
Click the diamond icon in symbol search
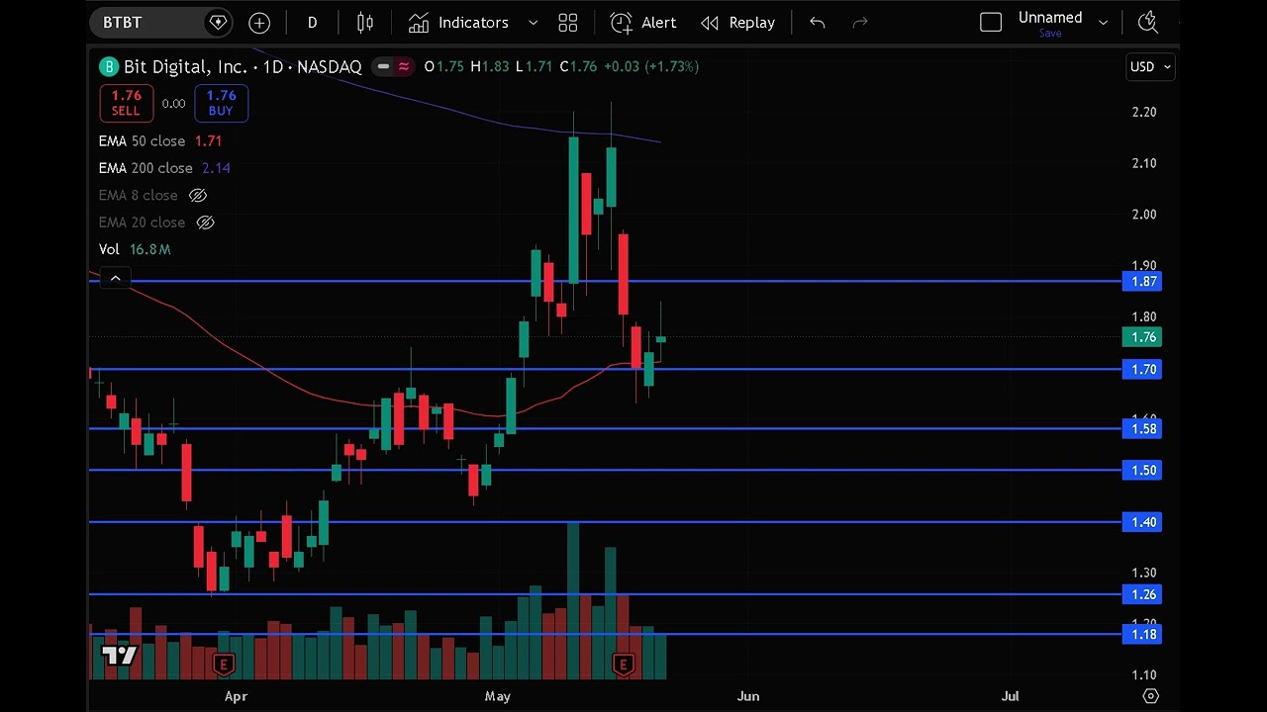click(218, 22)
